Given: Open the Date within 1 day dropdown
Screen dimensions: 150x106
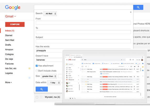Looking at the screenshot, I should pos(54,83).
